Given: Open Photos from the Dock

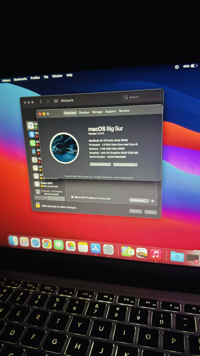Looking at the screenshot, I should click(x=70, y=246).
